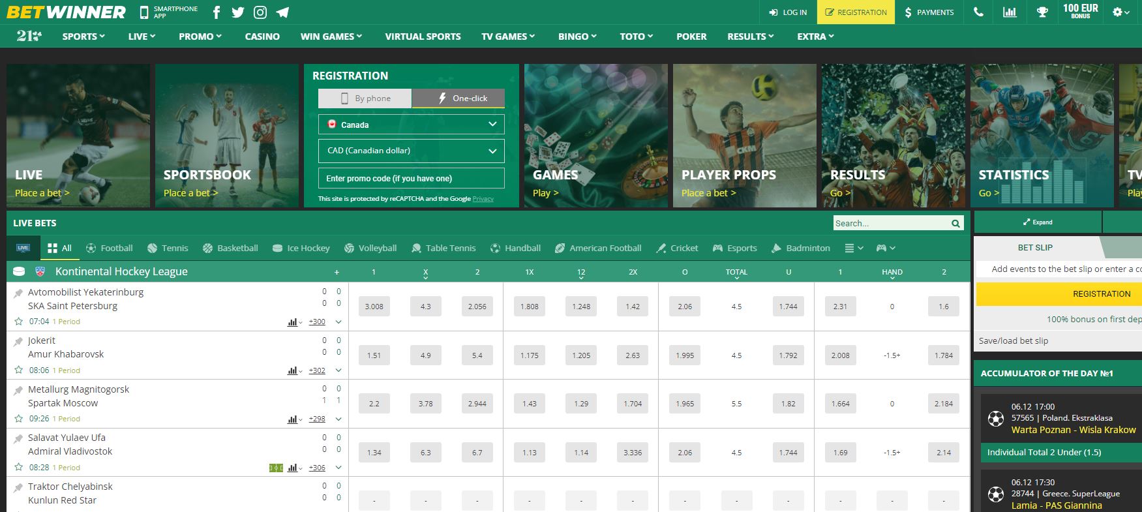Image resolution: width=1142 pixels, height=512 pixels.
Task: Open the Instagram social icon
Action: tap(260, 12)
